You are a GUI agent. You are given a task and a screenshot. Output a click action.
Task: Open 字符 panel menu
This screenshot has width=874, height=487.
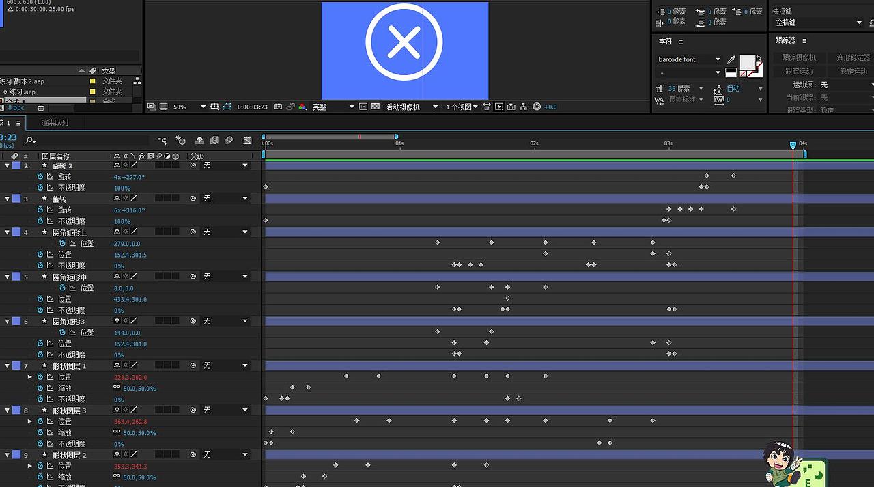pyautogui.click(x=681, y=42)
